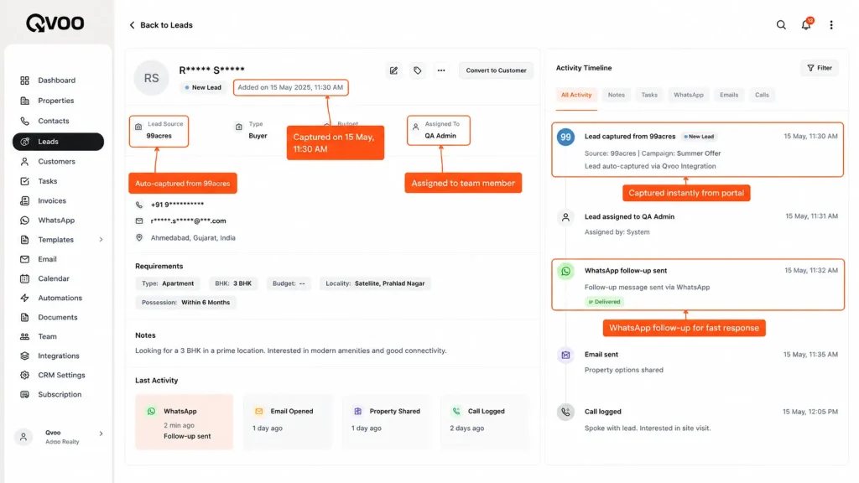
Task: Open lead's horizontal three-dot options
Action: click(x=441, y=70)
